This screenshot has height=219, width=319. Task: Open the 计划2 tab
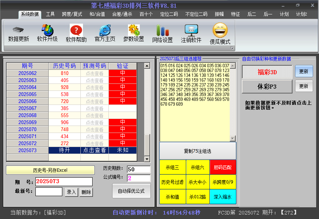click(302, 14)
